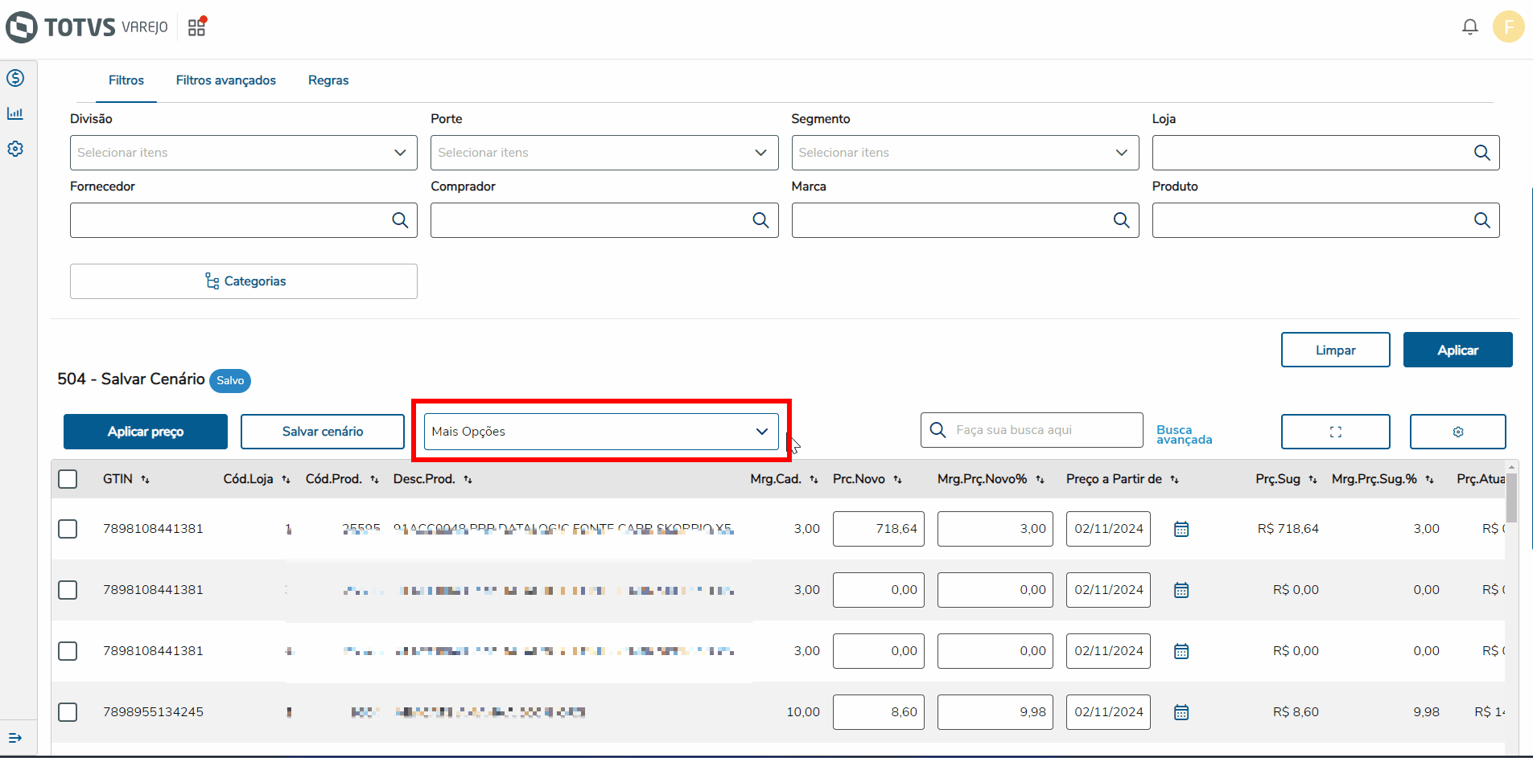Click the Aplicar preço button
The height and width of the screenshot is (758, 1533).
pos(146,432)
